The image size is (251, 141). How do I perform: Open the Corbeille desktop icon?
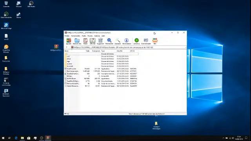pyautogui.click(x=6, y=4)
